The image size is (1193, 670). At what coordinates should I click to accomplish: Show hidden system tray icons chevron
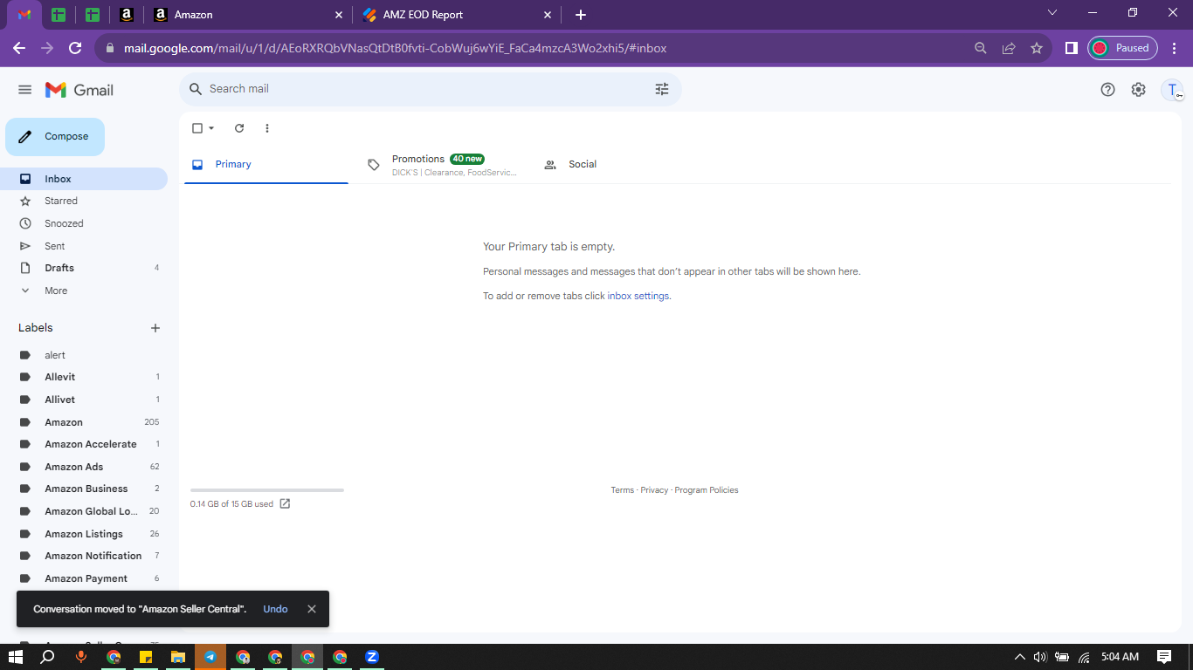[1019, 657]
